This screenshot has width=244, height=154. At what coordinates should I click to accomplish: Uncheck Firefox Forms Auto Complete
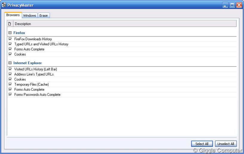[10, 49]
